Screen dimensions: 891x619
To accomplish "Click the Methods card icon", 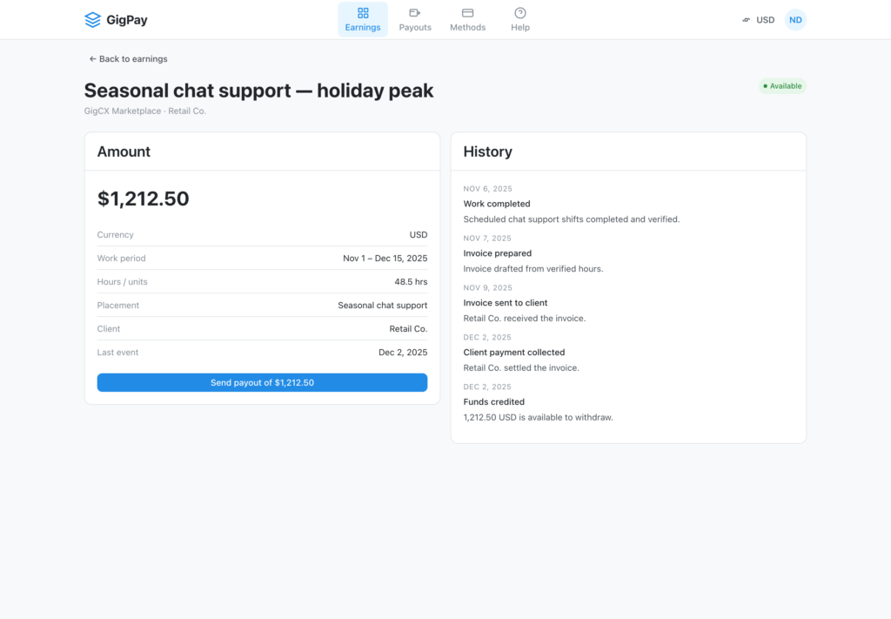I will coord(467,12).
